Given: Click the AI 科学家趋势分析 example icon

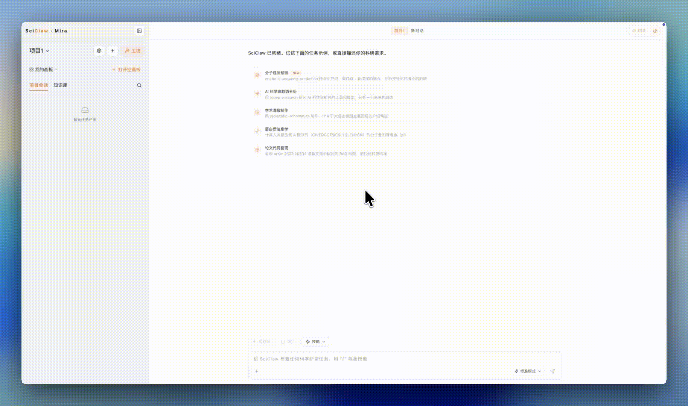Looking at the screenshot, I should [x=257, y=94].
